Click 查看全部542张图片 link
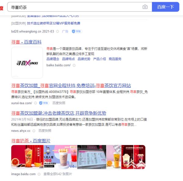This screenshot has height=181, width=183. click(58, 174)
